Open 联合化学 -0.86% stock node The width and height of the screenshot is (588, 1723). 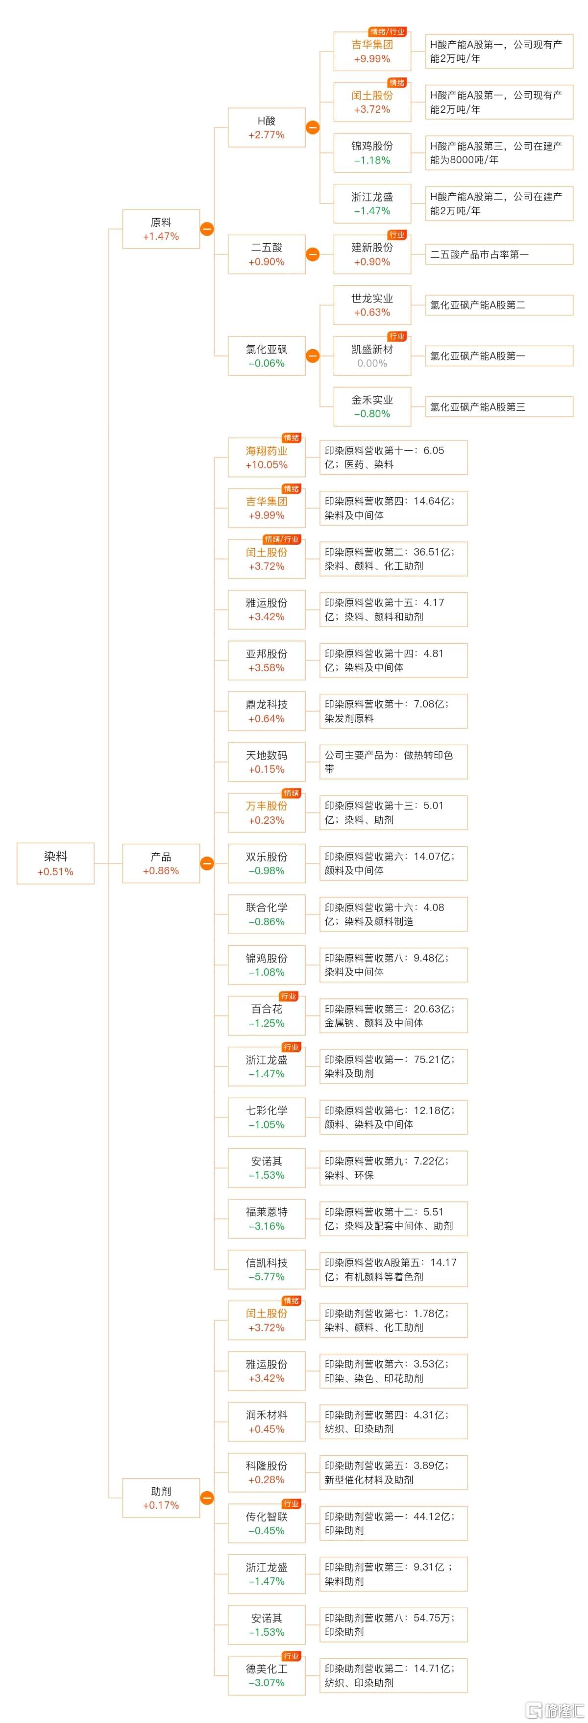pos(267,914)
